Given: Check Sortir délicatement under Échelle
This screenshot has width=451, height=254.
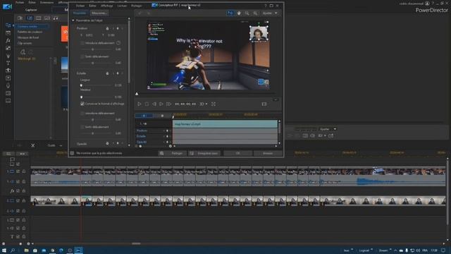Looking at the screenshot, I should (82, 127).
